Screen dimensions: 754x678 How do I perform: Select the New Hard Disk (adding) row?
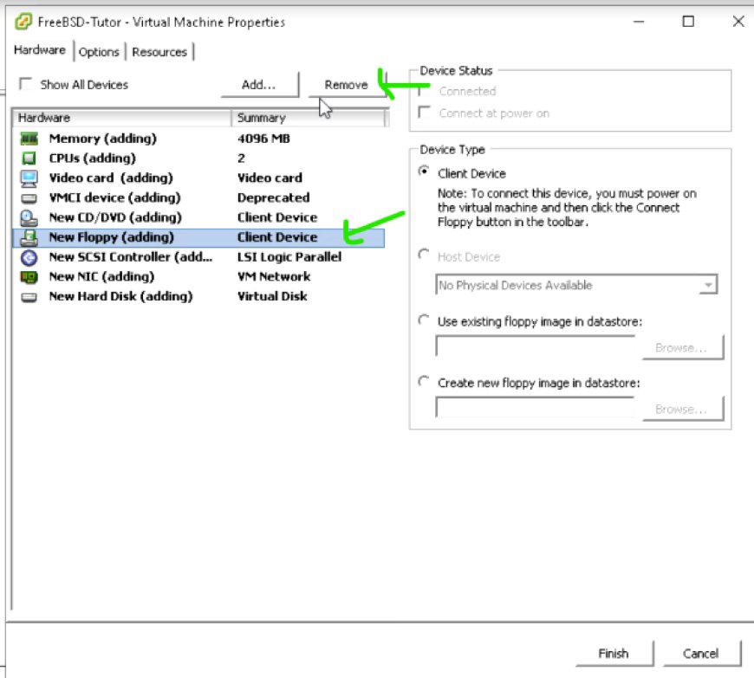pyautogui.click(x=198, y=297)
